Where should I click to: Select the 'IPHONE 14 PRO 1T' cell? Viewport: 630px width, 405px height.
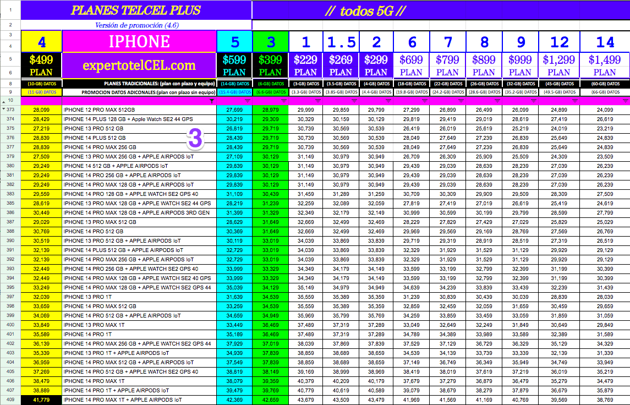click(139, 334)
